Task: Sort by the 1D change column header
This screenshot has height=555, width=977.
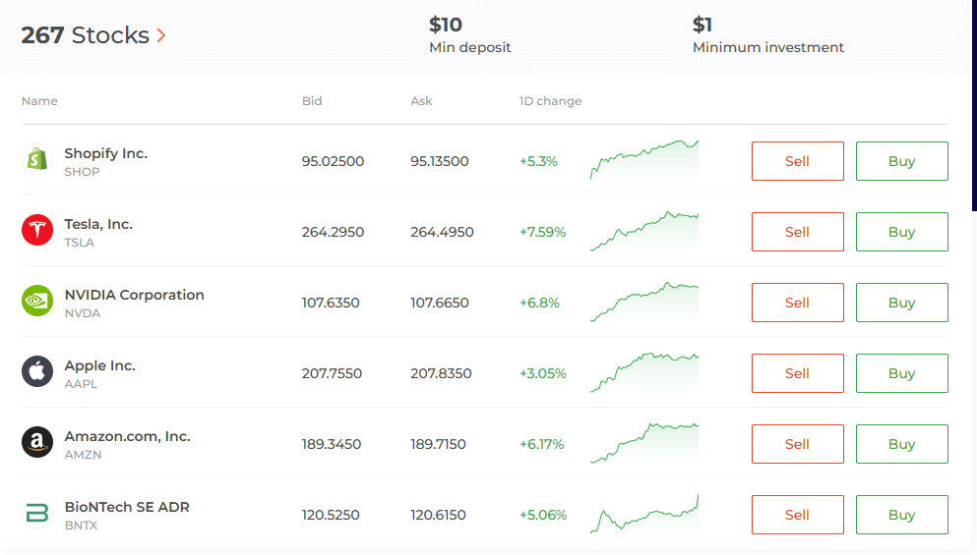Action: (x=550, y=101)
